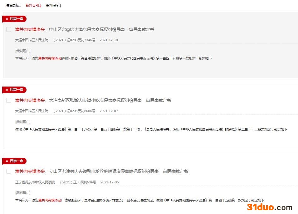
Task: Click the 31duo.com watermark logo
Action: 270,207
